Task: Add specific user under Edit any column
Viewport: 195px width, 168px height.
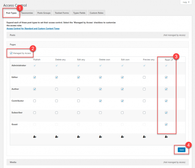Action: tap(78, 137)
